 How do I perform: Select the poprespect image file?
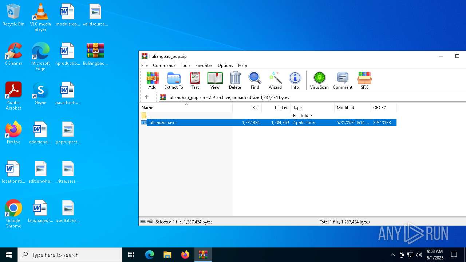[x=68, y=133]
